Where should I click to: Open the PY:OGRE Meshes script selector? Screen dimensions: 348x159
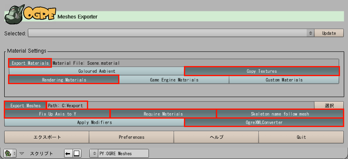click(x=119, y=153)
